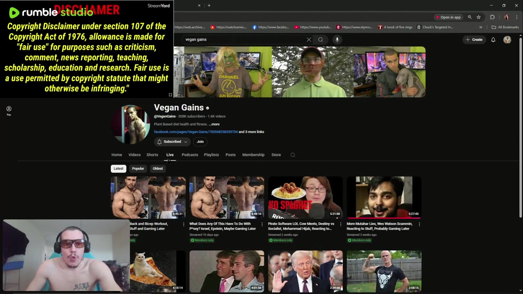Switch to the Home tab
Viewport: 523px width, 294px height.
pyautogui.click(x=117, y=155)
